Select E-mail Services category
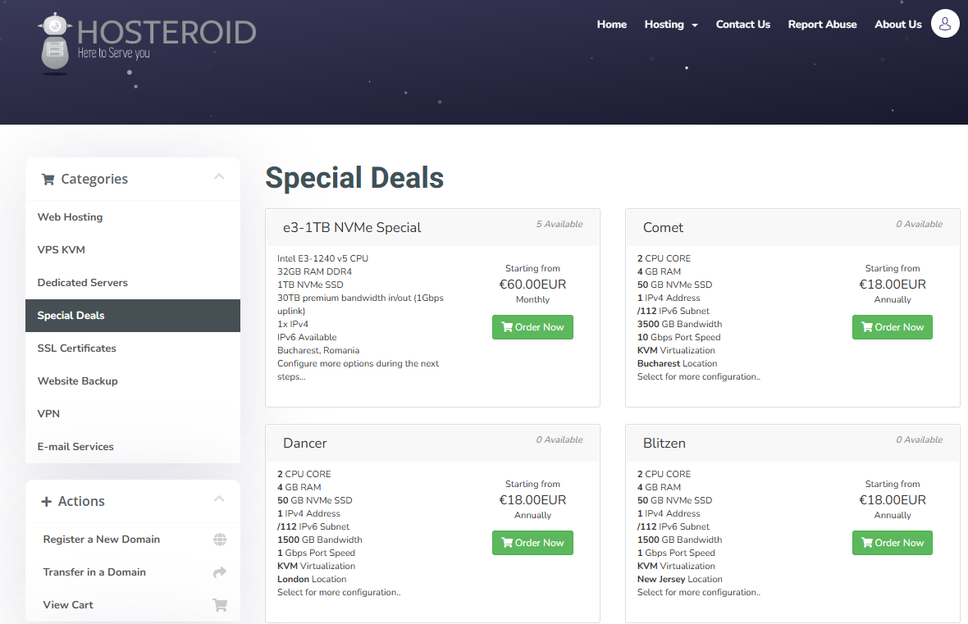Screen dimensions: 968x624 coord(133,446)
